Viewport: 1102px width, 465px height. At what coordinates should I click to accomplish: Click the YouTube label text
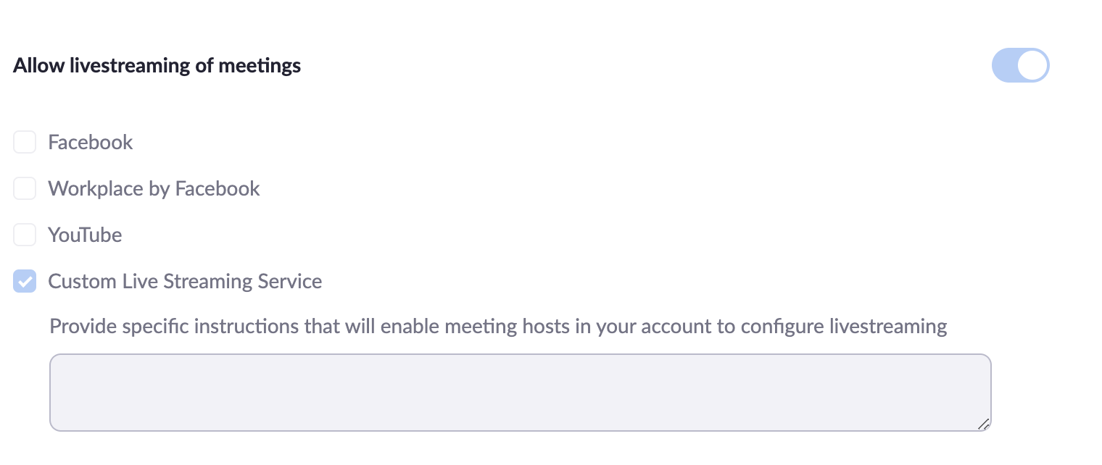pyautogui.click(x=85, y=235)
